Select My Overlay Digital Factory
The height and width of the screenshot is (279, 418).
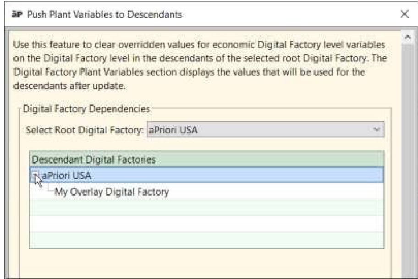tap(112, 192)
